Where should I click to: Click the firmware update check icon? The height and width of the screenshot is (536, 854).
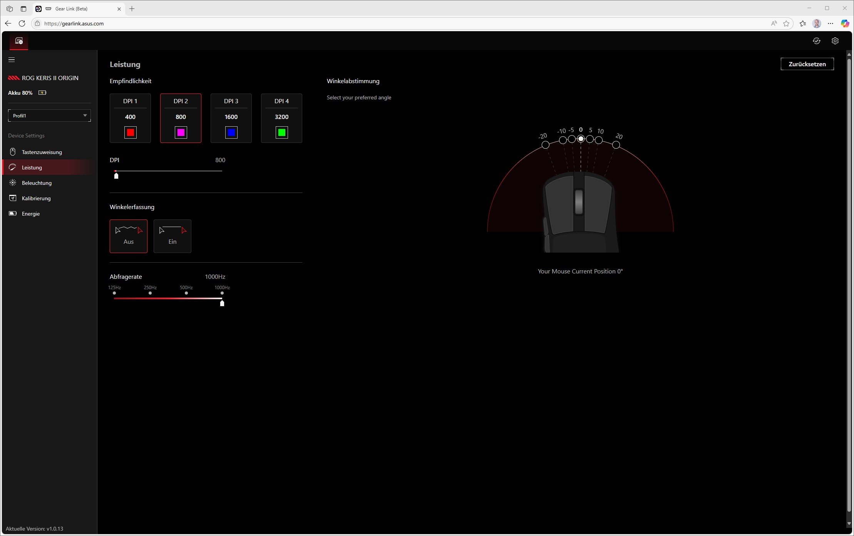[x=816, y=41]
